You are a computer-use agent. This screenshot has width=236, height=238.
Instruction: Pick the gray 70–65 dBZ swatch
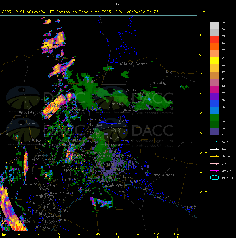point(214,33)
